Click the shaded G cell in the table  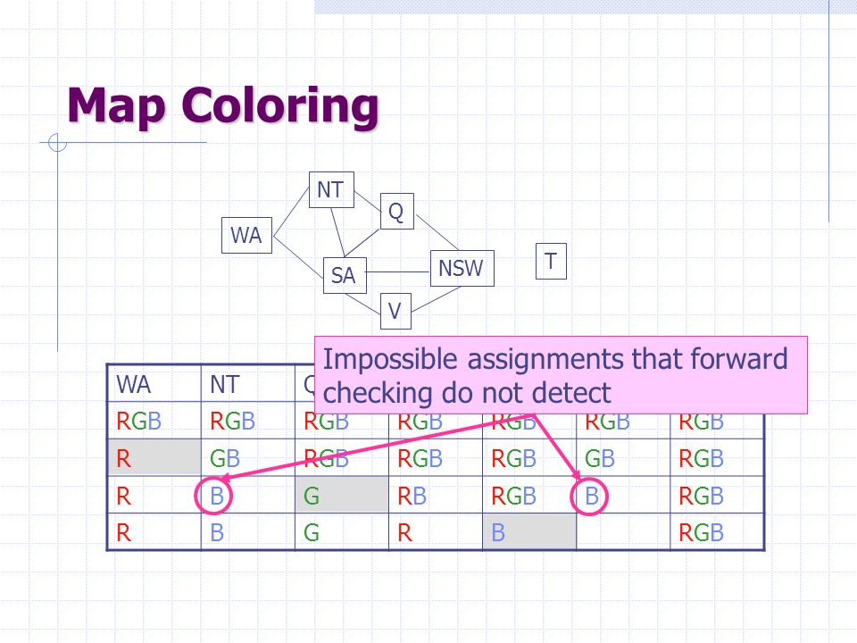[342, 495]
